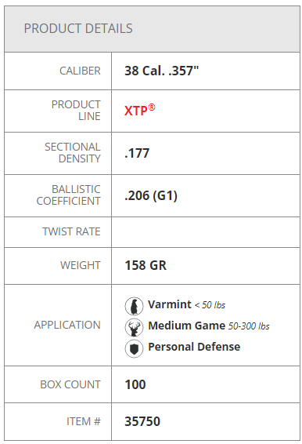
Task: Click the empty Twist Rate value cell
Action: pyautogui.click(x=206, y=232)
